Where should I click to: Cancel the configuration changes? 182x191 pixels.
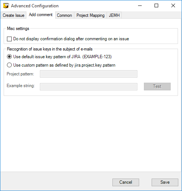[x=126, y=182]
